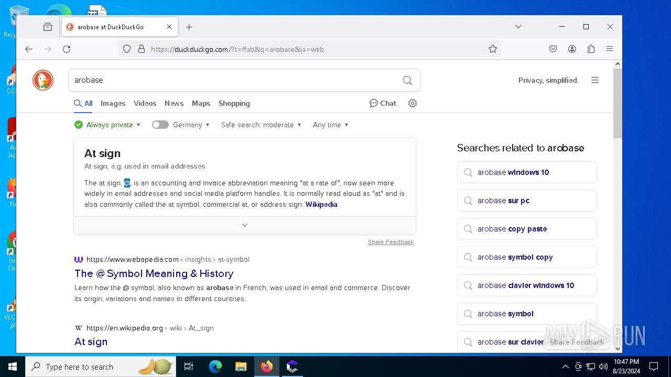This screenshot has height=377, width=671.
Task: Open the extensions puzzle icon
Action: coord(591,49)
